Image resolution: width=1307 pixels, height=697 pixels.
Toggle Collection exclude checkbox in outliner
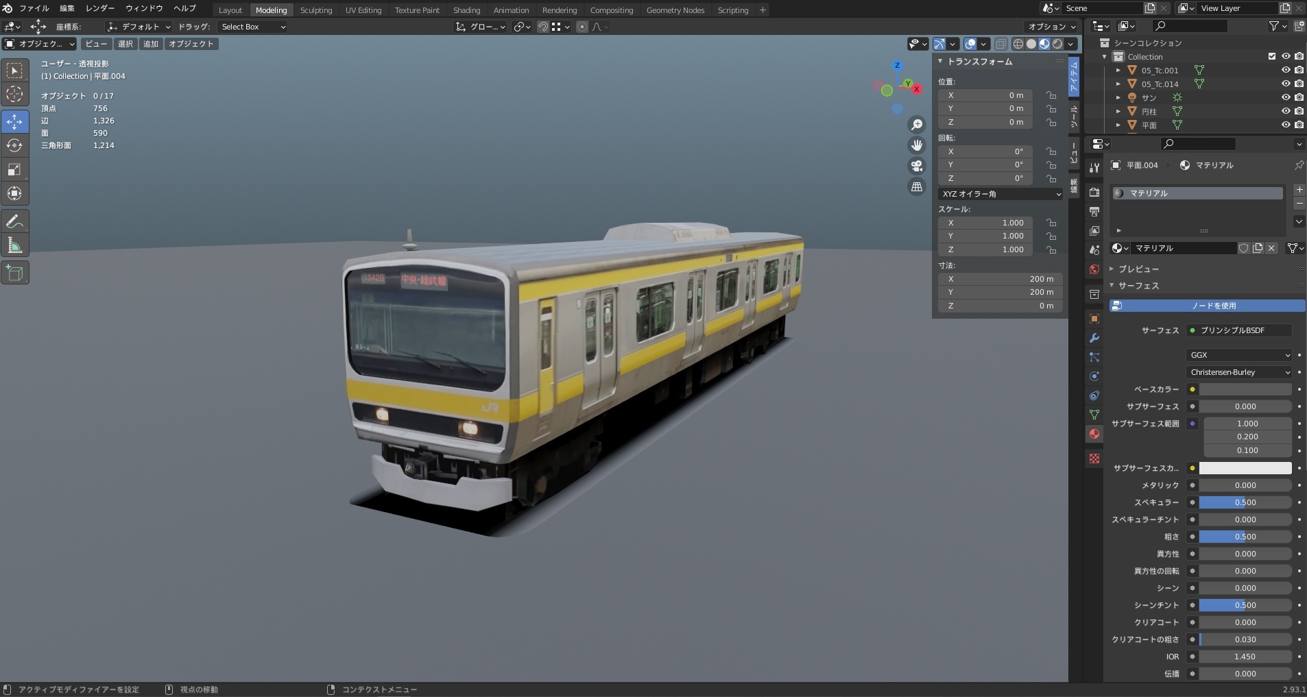(1272, 56)
